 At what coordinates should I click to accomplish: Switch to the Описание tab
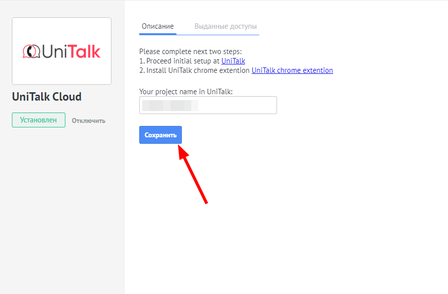(158, 26)
